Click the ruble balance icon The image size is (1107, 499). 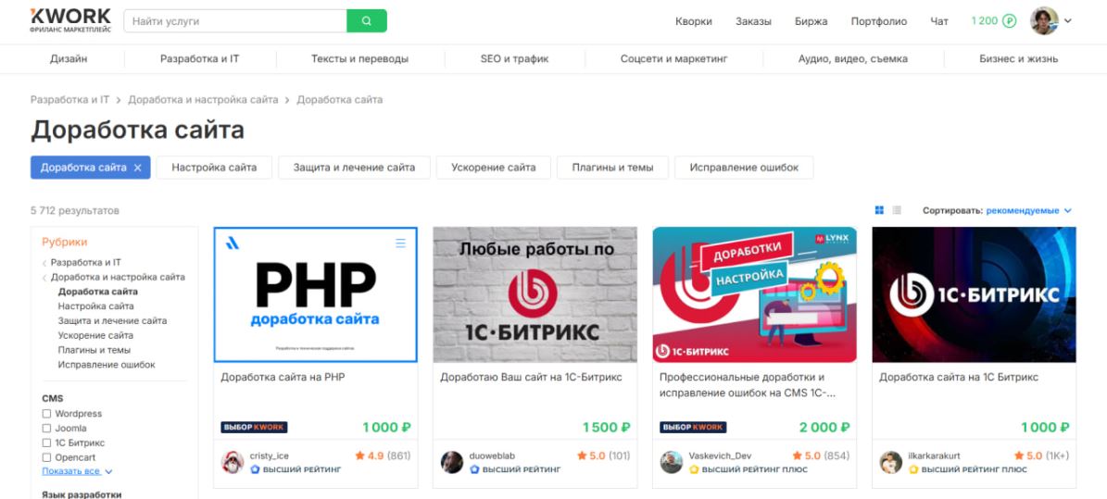click(x=1010, y=21)
